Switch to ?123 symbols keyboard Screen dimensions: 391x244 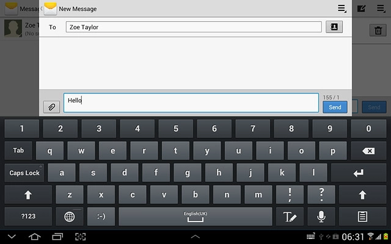(x=28, y=217)
